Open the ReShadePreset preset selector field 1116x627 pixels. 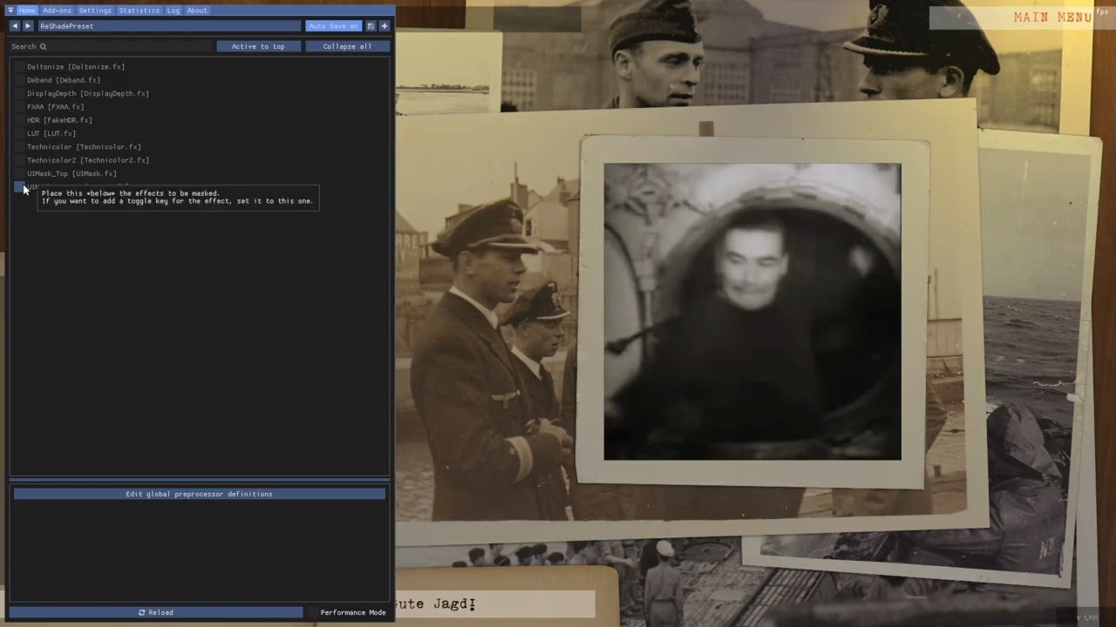pyautogui.click(x=168, y=26)
